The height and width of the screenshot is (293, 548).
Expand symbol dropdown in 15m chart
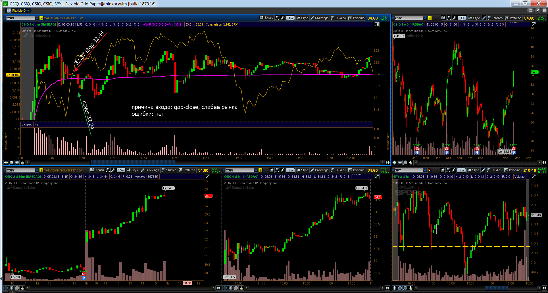pyautogui.click(x=37, y=170)
